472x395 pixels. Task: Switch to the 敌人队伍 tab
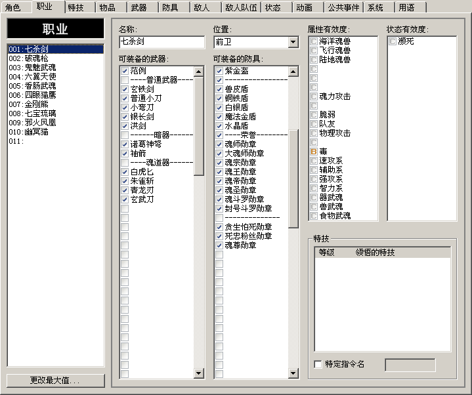[x=242, y=7]
